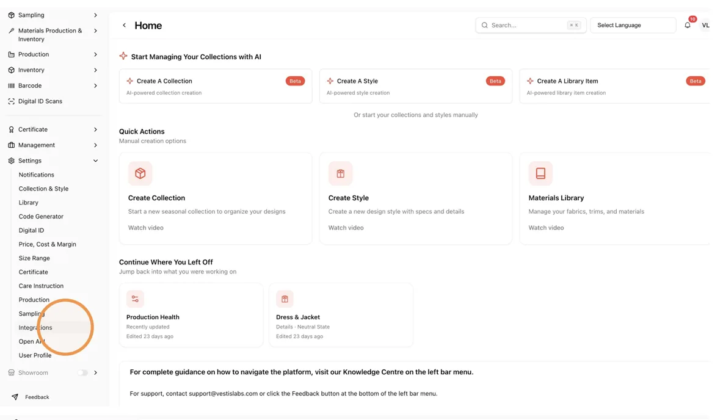This screenshot has height=420, width=723.
Task: Expand the Certificate sidebar section
Action: 95,129
